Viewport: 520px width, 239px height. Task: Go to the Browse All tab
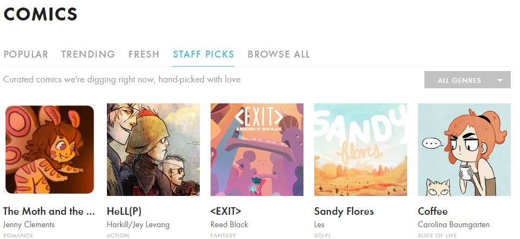(279, 54)
